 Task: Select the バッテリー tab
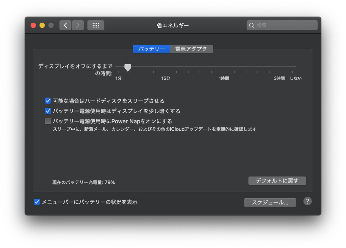click(x=152, y=49)
